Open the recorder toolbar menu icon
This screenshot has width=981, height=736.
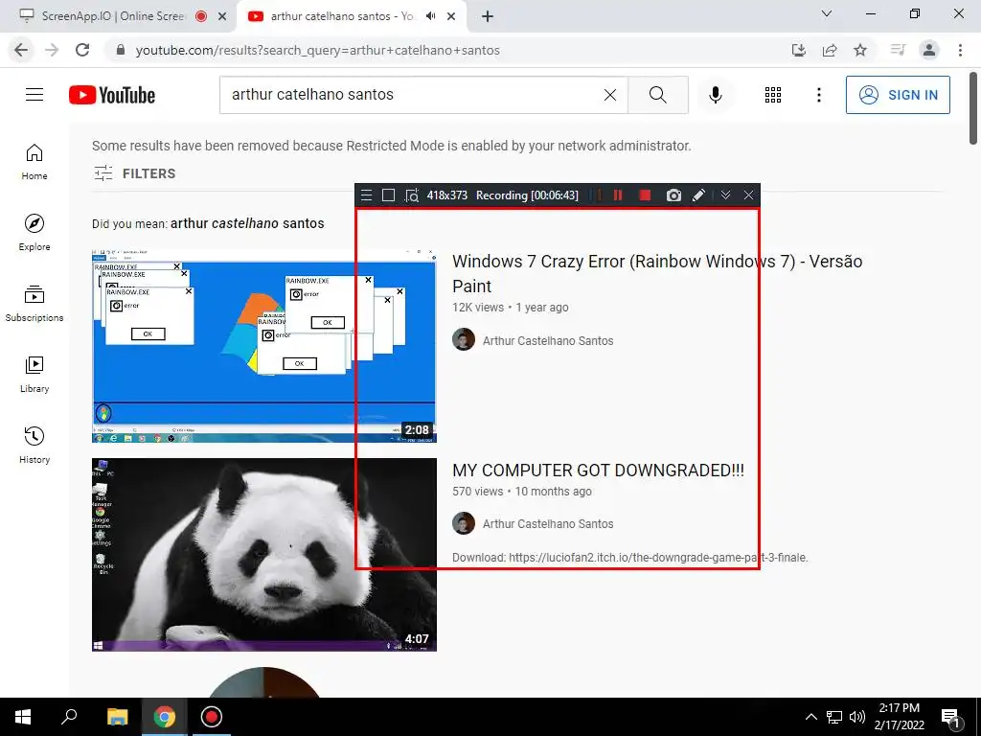point(367,195)
